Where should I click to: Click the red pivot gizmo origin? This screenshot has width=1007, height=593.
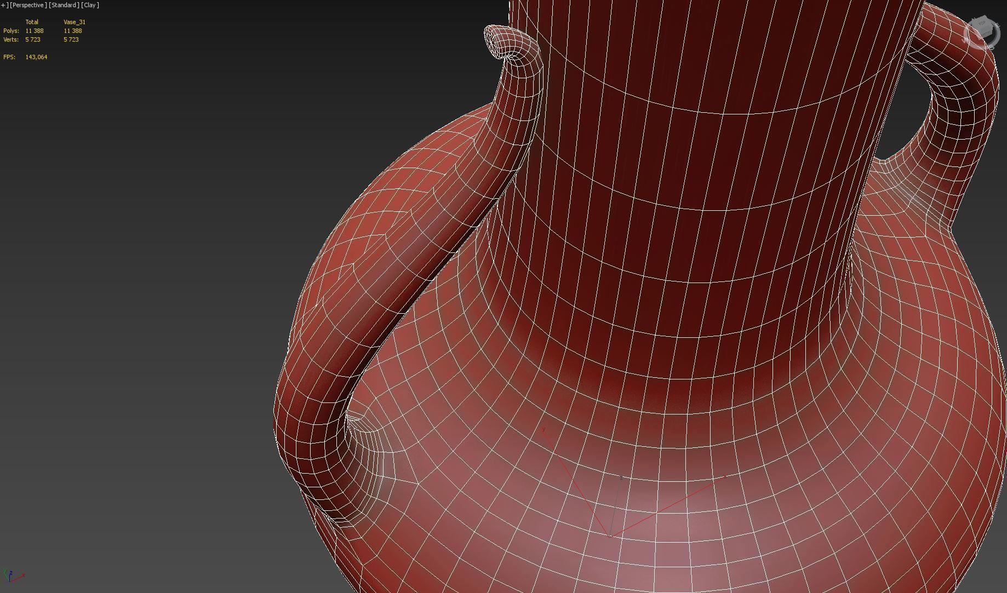click(x=610, y=536)
